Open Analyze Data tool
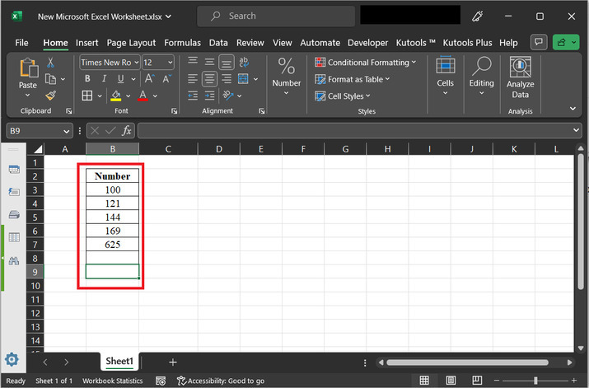 [x=520, y=77]
